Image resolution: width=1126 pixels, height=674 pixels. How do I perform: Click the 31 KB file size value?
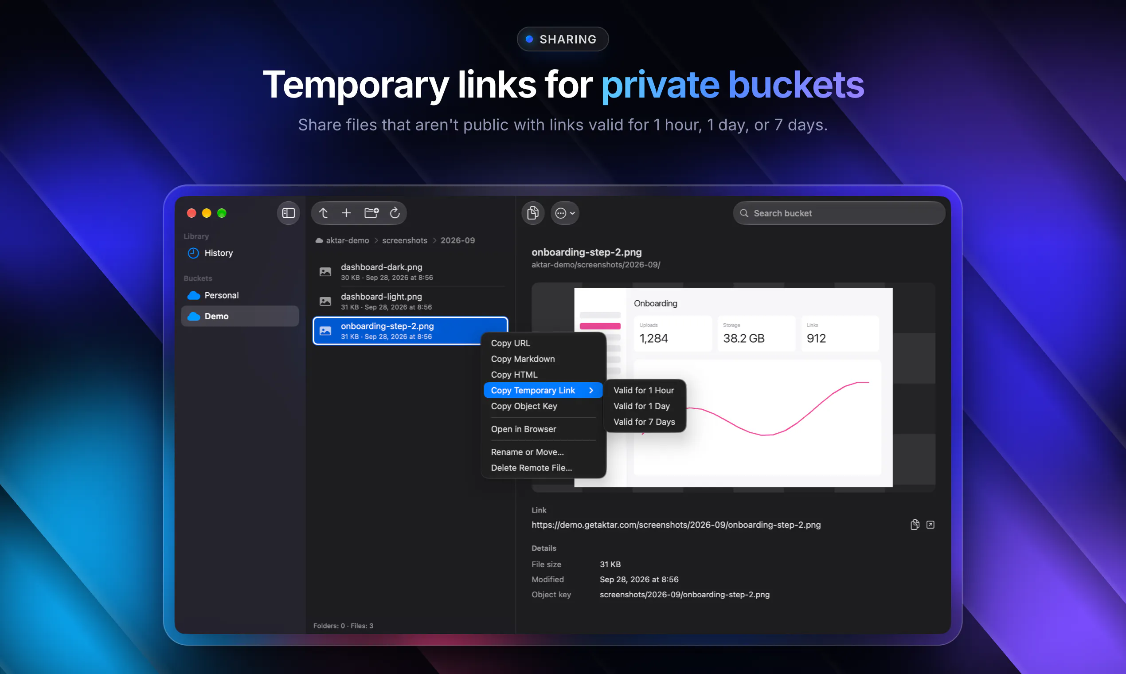tap(610, 564)
